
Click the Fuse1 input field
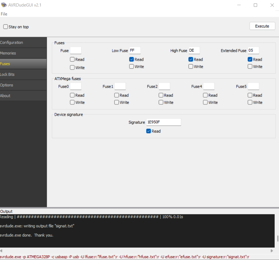pyautogui.click(x=120, y=87)
